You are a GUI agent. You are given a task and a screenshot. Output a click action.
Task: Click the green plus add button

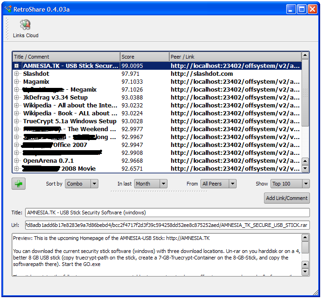[x=19, y=184]
